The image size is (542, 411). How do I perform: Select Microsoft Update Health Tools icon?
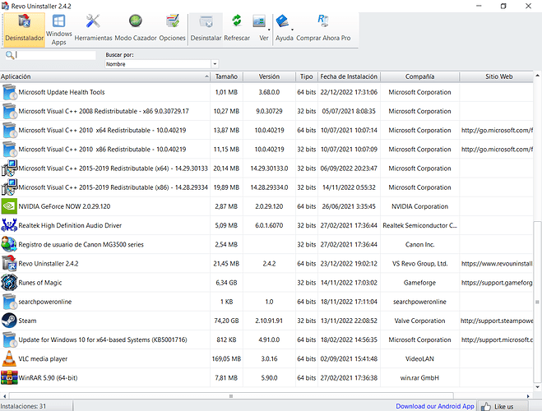click(9, 92)
